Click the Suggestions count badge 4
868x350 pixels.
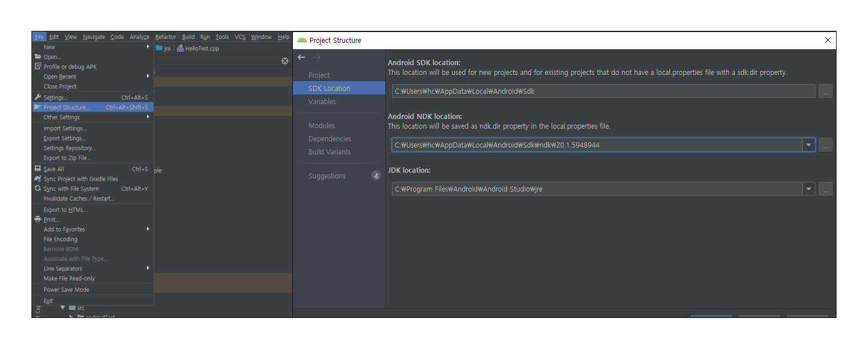[x=376, y=176]
